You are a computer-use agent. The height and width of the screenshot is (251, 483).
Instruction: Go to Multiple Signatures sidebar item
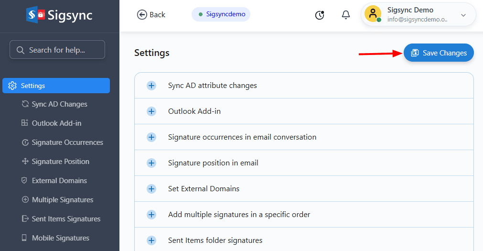62,200
